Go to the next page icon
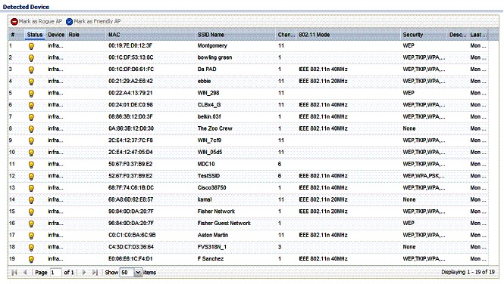The height and width of the screenshot is (284, 504). click(x=84, y=273)
